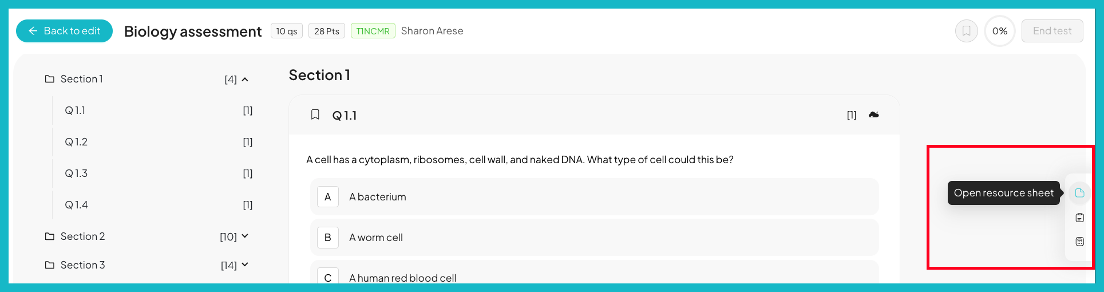Open the clipboard notes icon in side toolbar
This screenshot has height=292, width=1104.
tap(1079, 218)
